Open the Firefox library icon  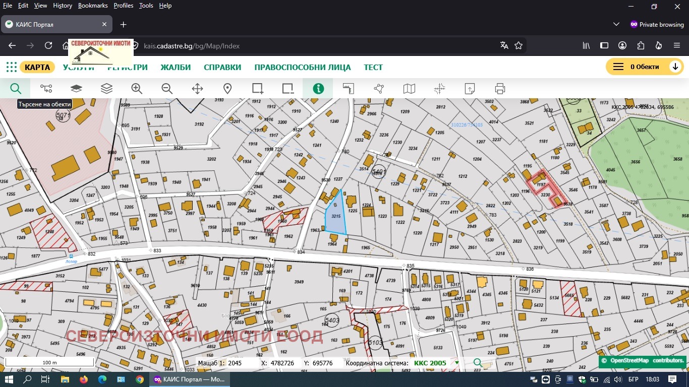tap(587, 45)
